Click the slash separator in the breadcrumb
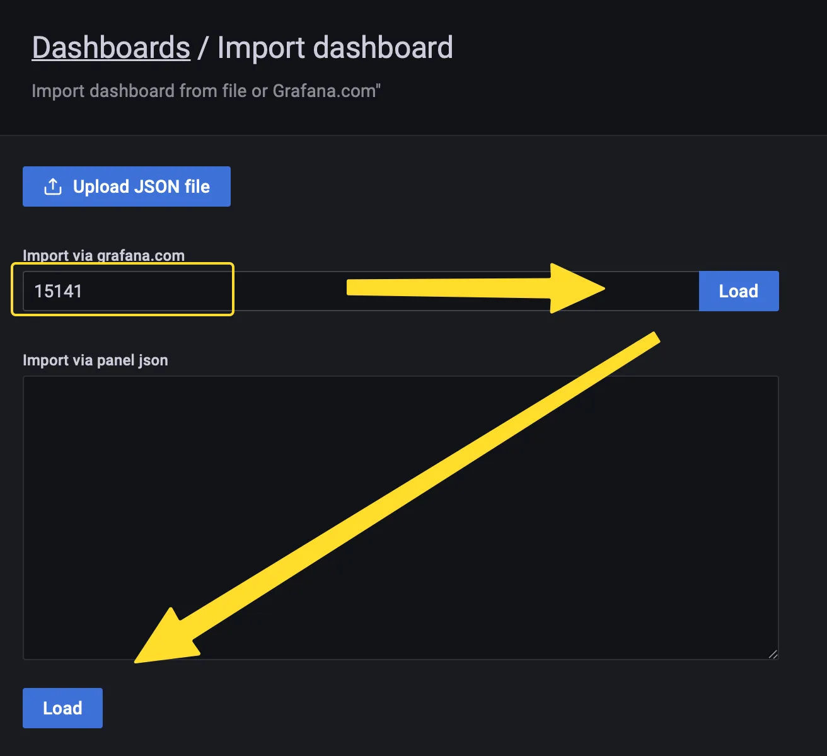This screenshot has height=756, width=827. click(202, 49)
